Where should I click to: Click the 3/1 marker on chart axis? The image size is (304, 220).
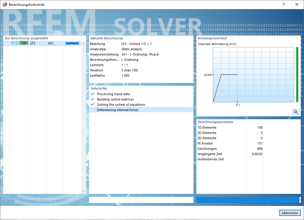[238, 105]
